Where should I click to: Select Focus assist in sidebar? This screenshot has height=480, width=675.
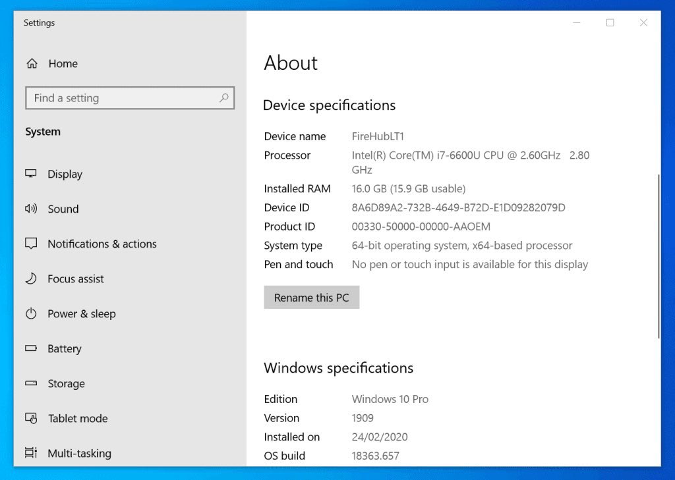pos(75,279)
